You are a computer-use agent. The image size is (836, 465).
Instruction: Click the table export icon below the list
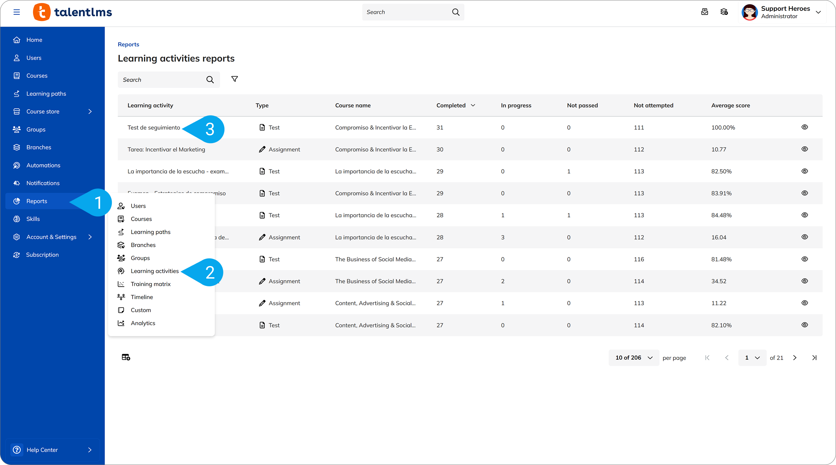[x=126, y=357]
